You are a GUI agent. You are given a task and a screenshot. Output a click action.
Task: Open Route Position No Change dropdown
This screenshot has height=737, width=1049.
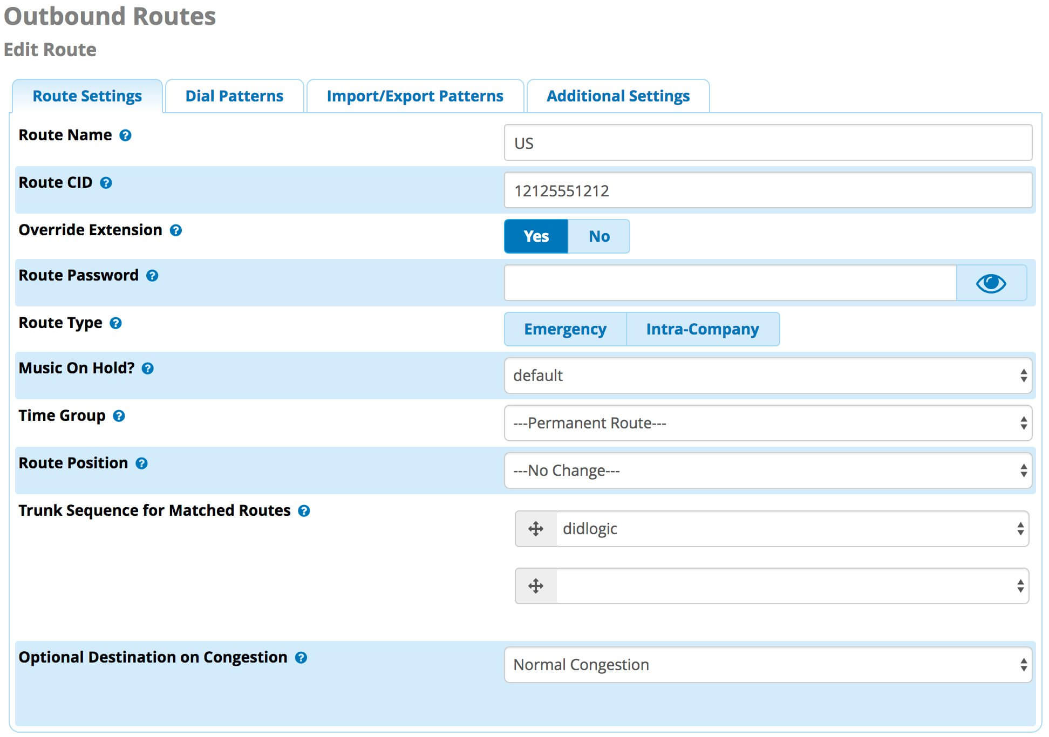point(767,470)
